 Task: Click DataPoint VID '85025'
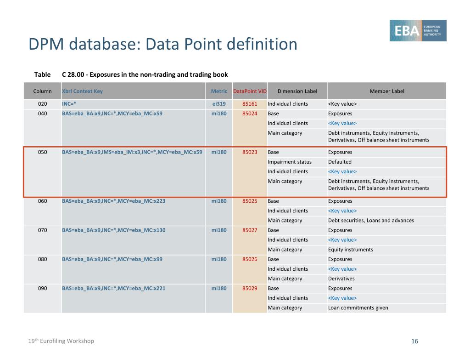click(250, 201)
